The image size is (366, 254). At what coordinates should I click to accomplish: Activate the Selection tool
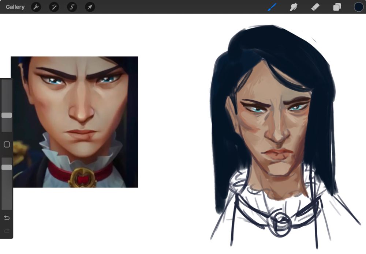click(x=72, y=7)
